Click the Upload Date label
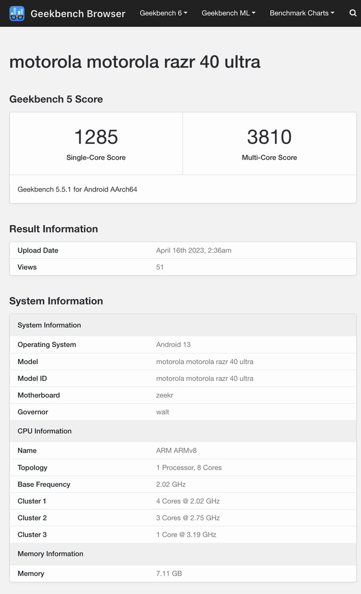This screenshot has width=361, height=594. [x=38, y=250]
